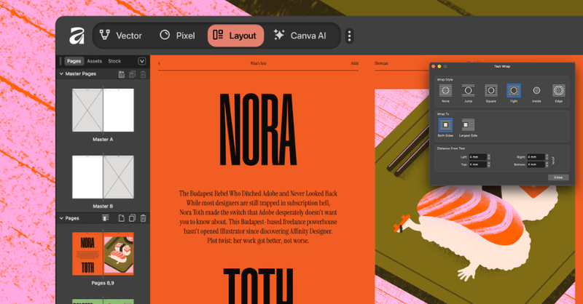This screenshot has height=304, width=583.
Task: Click the add pages icon in Pages header
Action: (121, 218)
